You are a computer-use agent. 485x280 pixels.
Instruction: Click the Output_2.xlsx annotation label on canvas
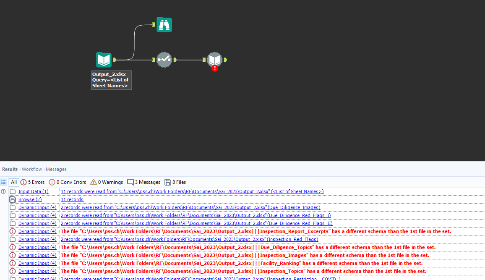[111, 79]
